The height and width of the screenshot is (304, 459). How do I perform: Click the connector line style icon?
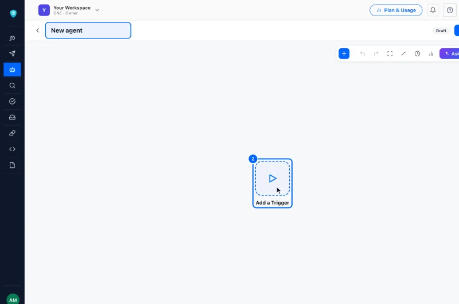404,53
